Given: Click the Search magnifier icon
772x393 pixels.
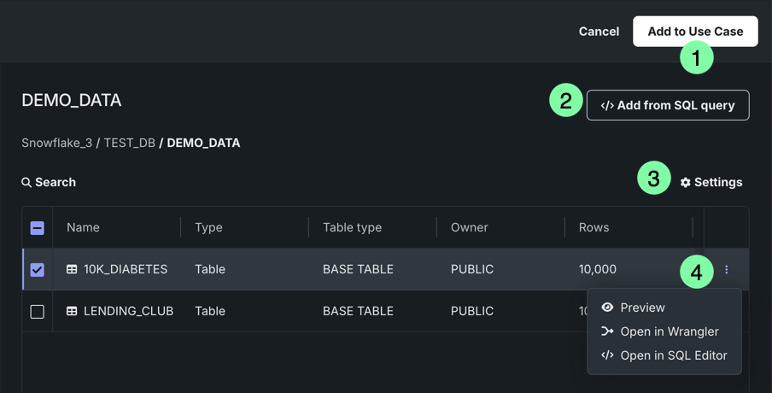Looking at the screenshot, I should point(26,183).
